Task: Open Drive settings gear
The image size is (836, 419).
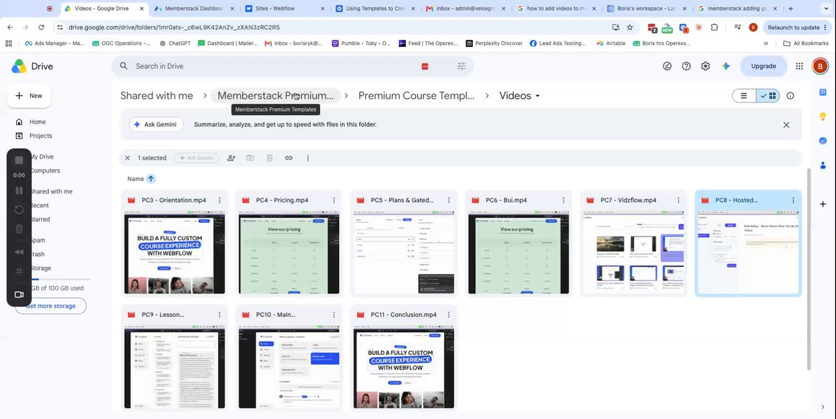Action: [705, 66]
